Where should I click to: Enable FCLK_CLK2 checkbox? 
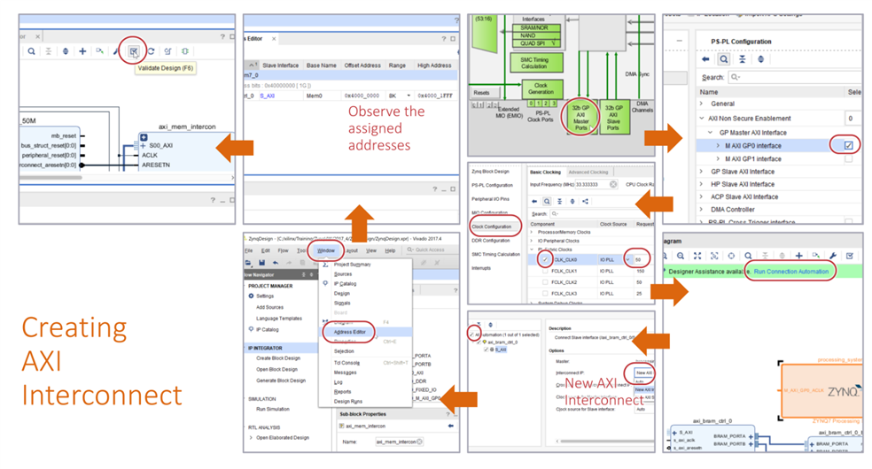click(545, 282)
